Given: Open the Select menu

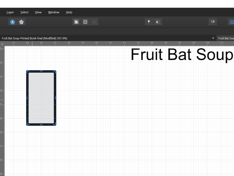Looking at the screenshot, I should pyautogui.click(x=24, y=12).
